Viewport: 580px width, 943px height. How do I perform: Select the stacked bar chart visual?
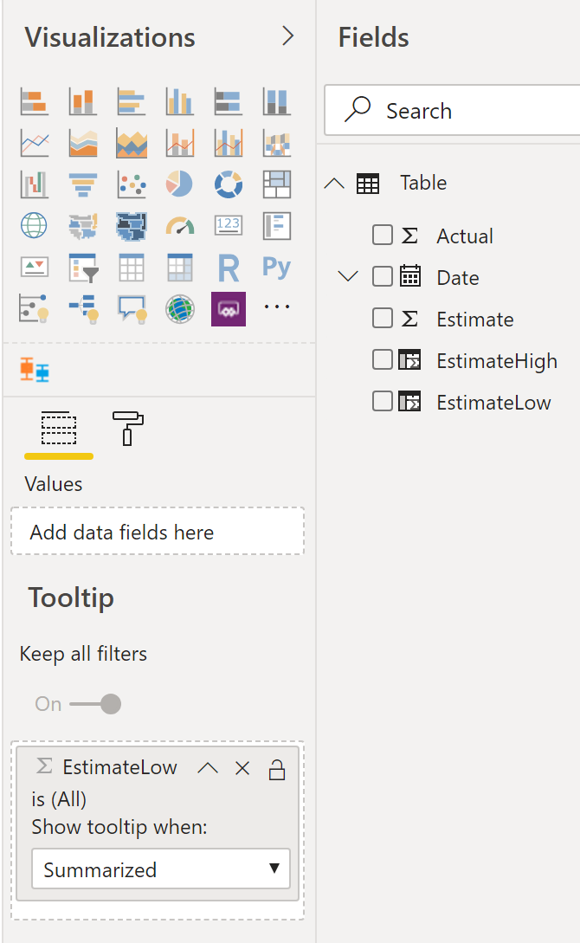(35, 101)
